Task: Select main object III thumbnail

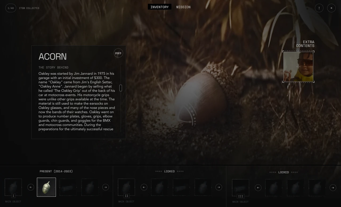Action: point(241,188)
